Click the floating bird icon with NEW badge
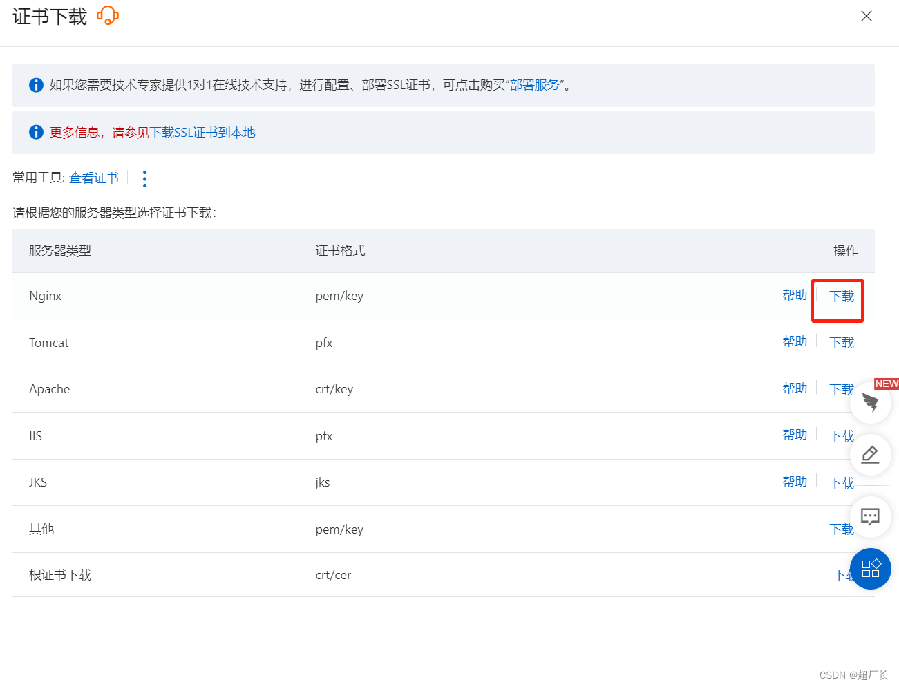This screenshot has width=899, height=687. [871, 402]
